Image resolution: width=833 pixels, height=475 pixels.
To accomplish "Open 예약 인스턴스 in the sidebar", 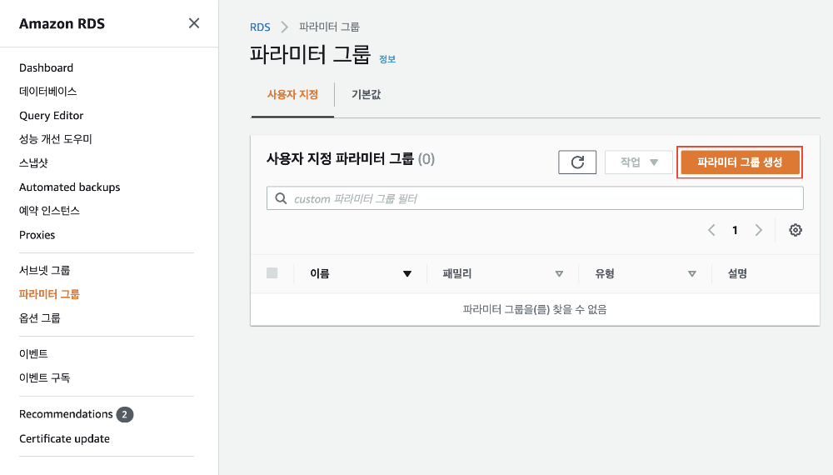I will pyautogui.click(x=49, y=211).
